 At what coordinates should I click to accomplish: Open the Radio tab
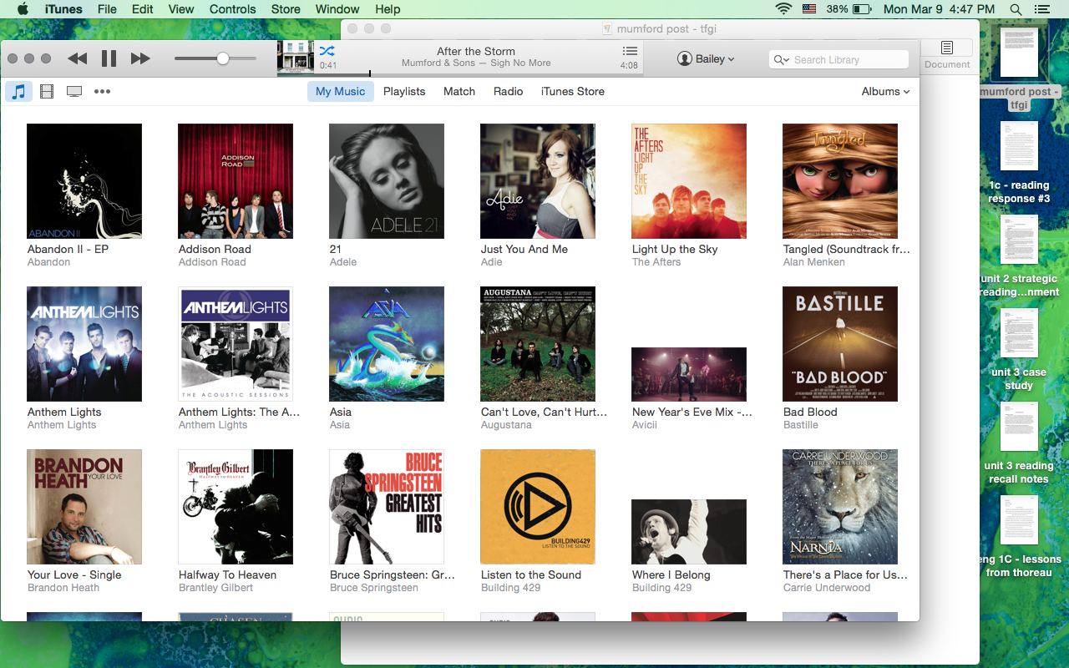509,92
